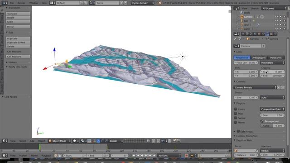Open the No Sync playback dropdown

[x=169, y=156]
